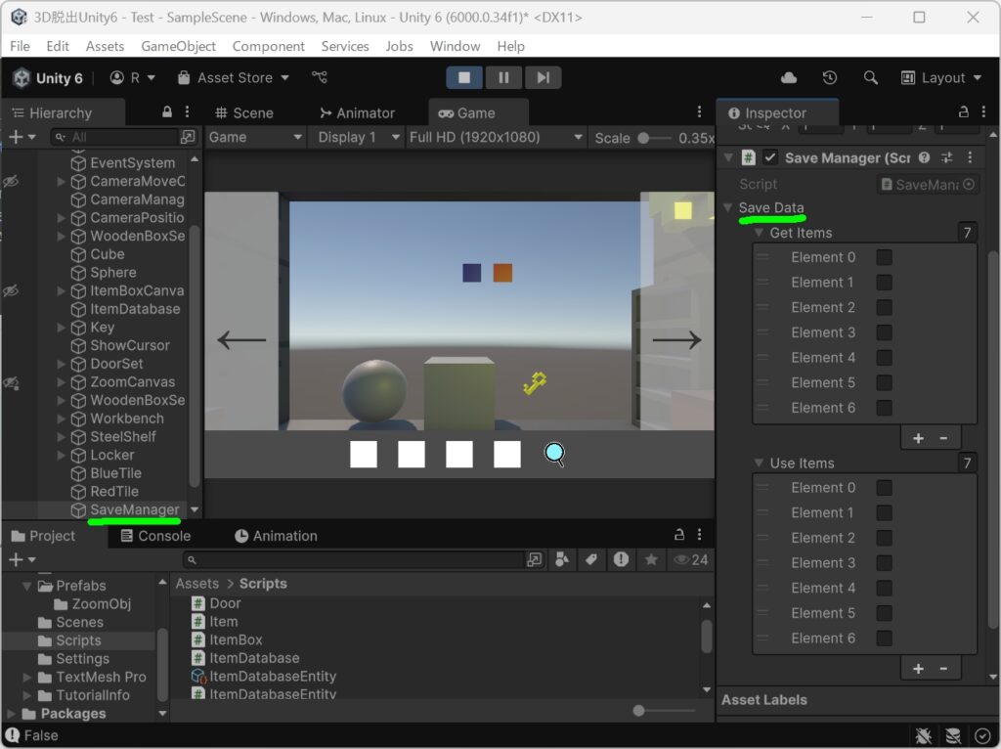Check Get Items Element 0 box
Screen dimensions: 1001x749
(884, 257)
